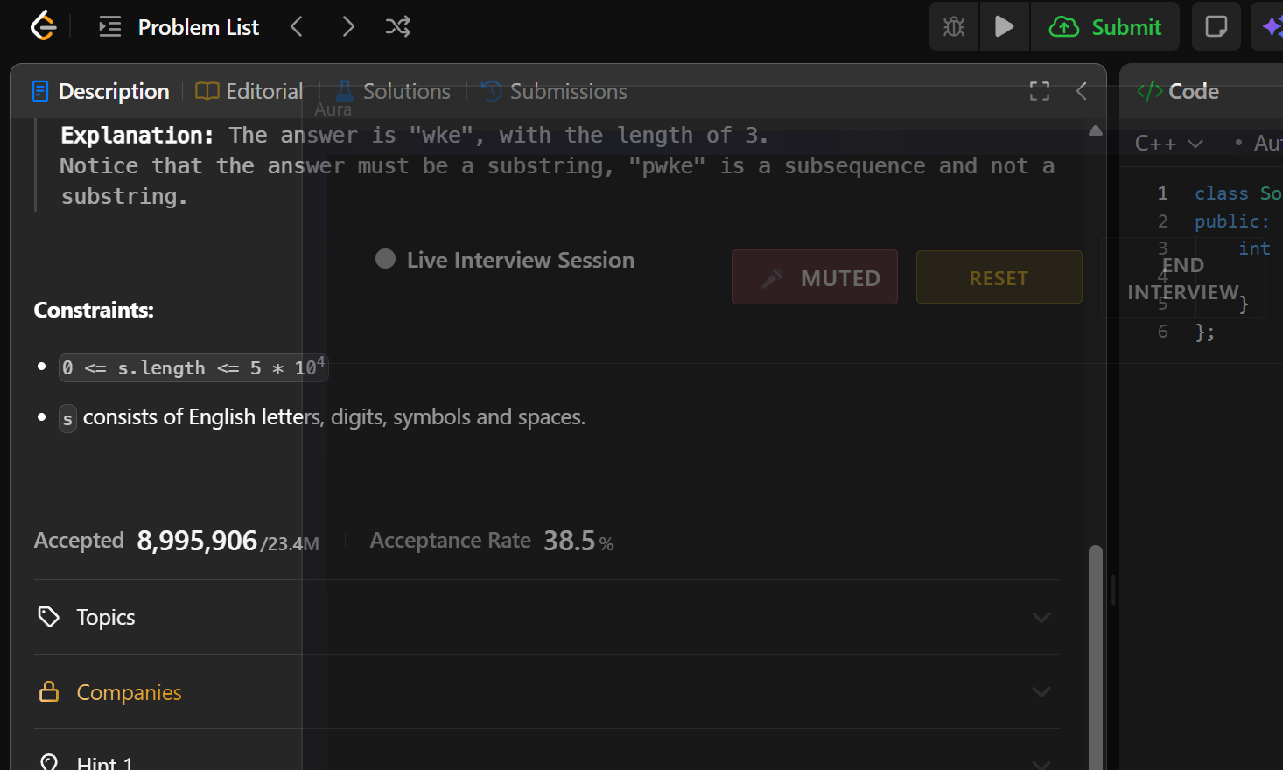This screenshot has height=770, width=1283.
Task: Click the LeetCode logo icon
Action: coord(43,26)
